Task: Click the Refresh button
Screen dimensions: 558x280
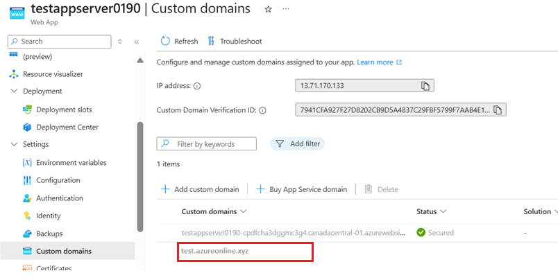Action: click(x=179, y=41)
